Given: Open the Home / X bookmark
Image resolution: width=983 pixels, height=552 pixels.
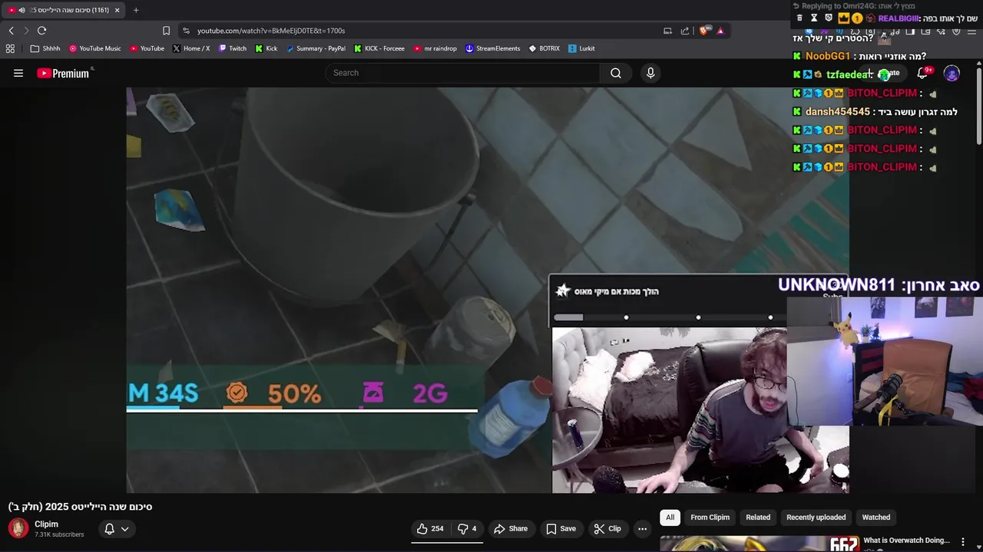Looking at the screenshot, I should coord(191,48).
